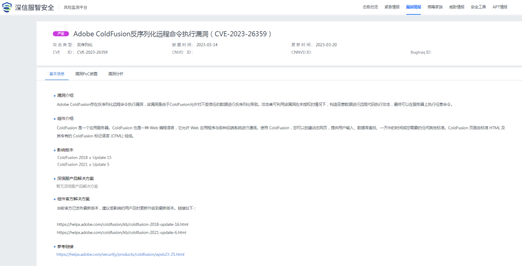The image size is (522, 266).
Task: Click the disclosure date 2023-03-14
Action: pyautogui.click(x=207, y=44)
